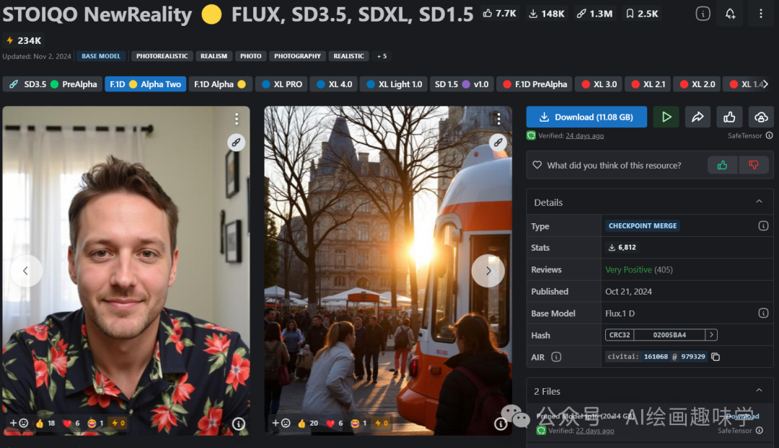Switch to F.1D Alpha version
This screenshot has height=448, width=779.
(220, 84)
